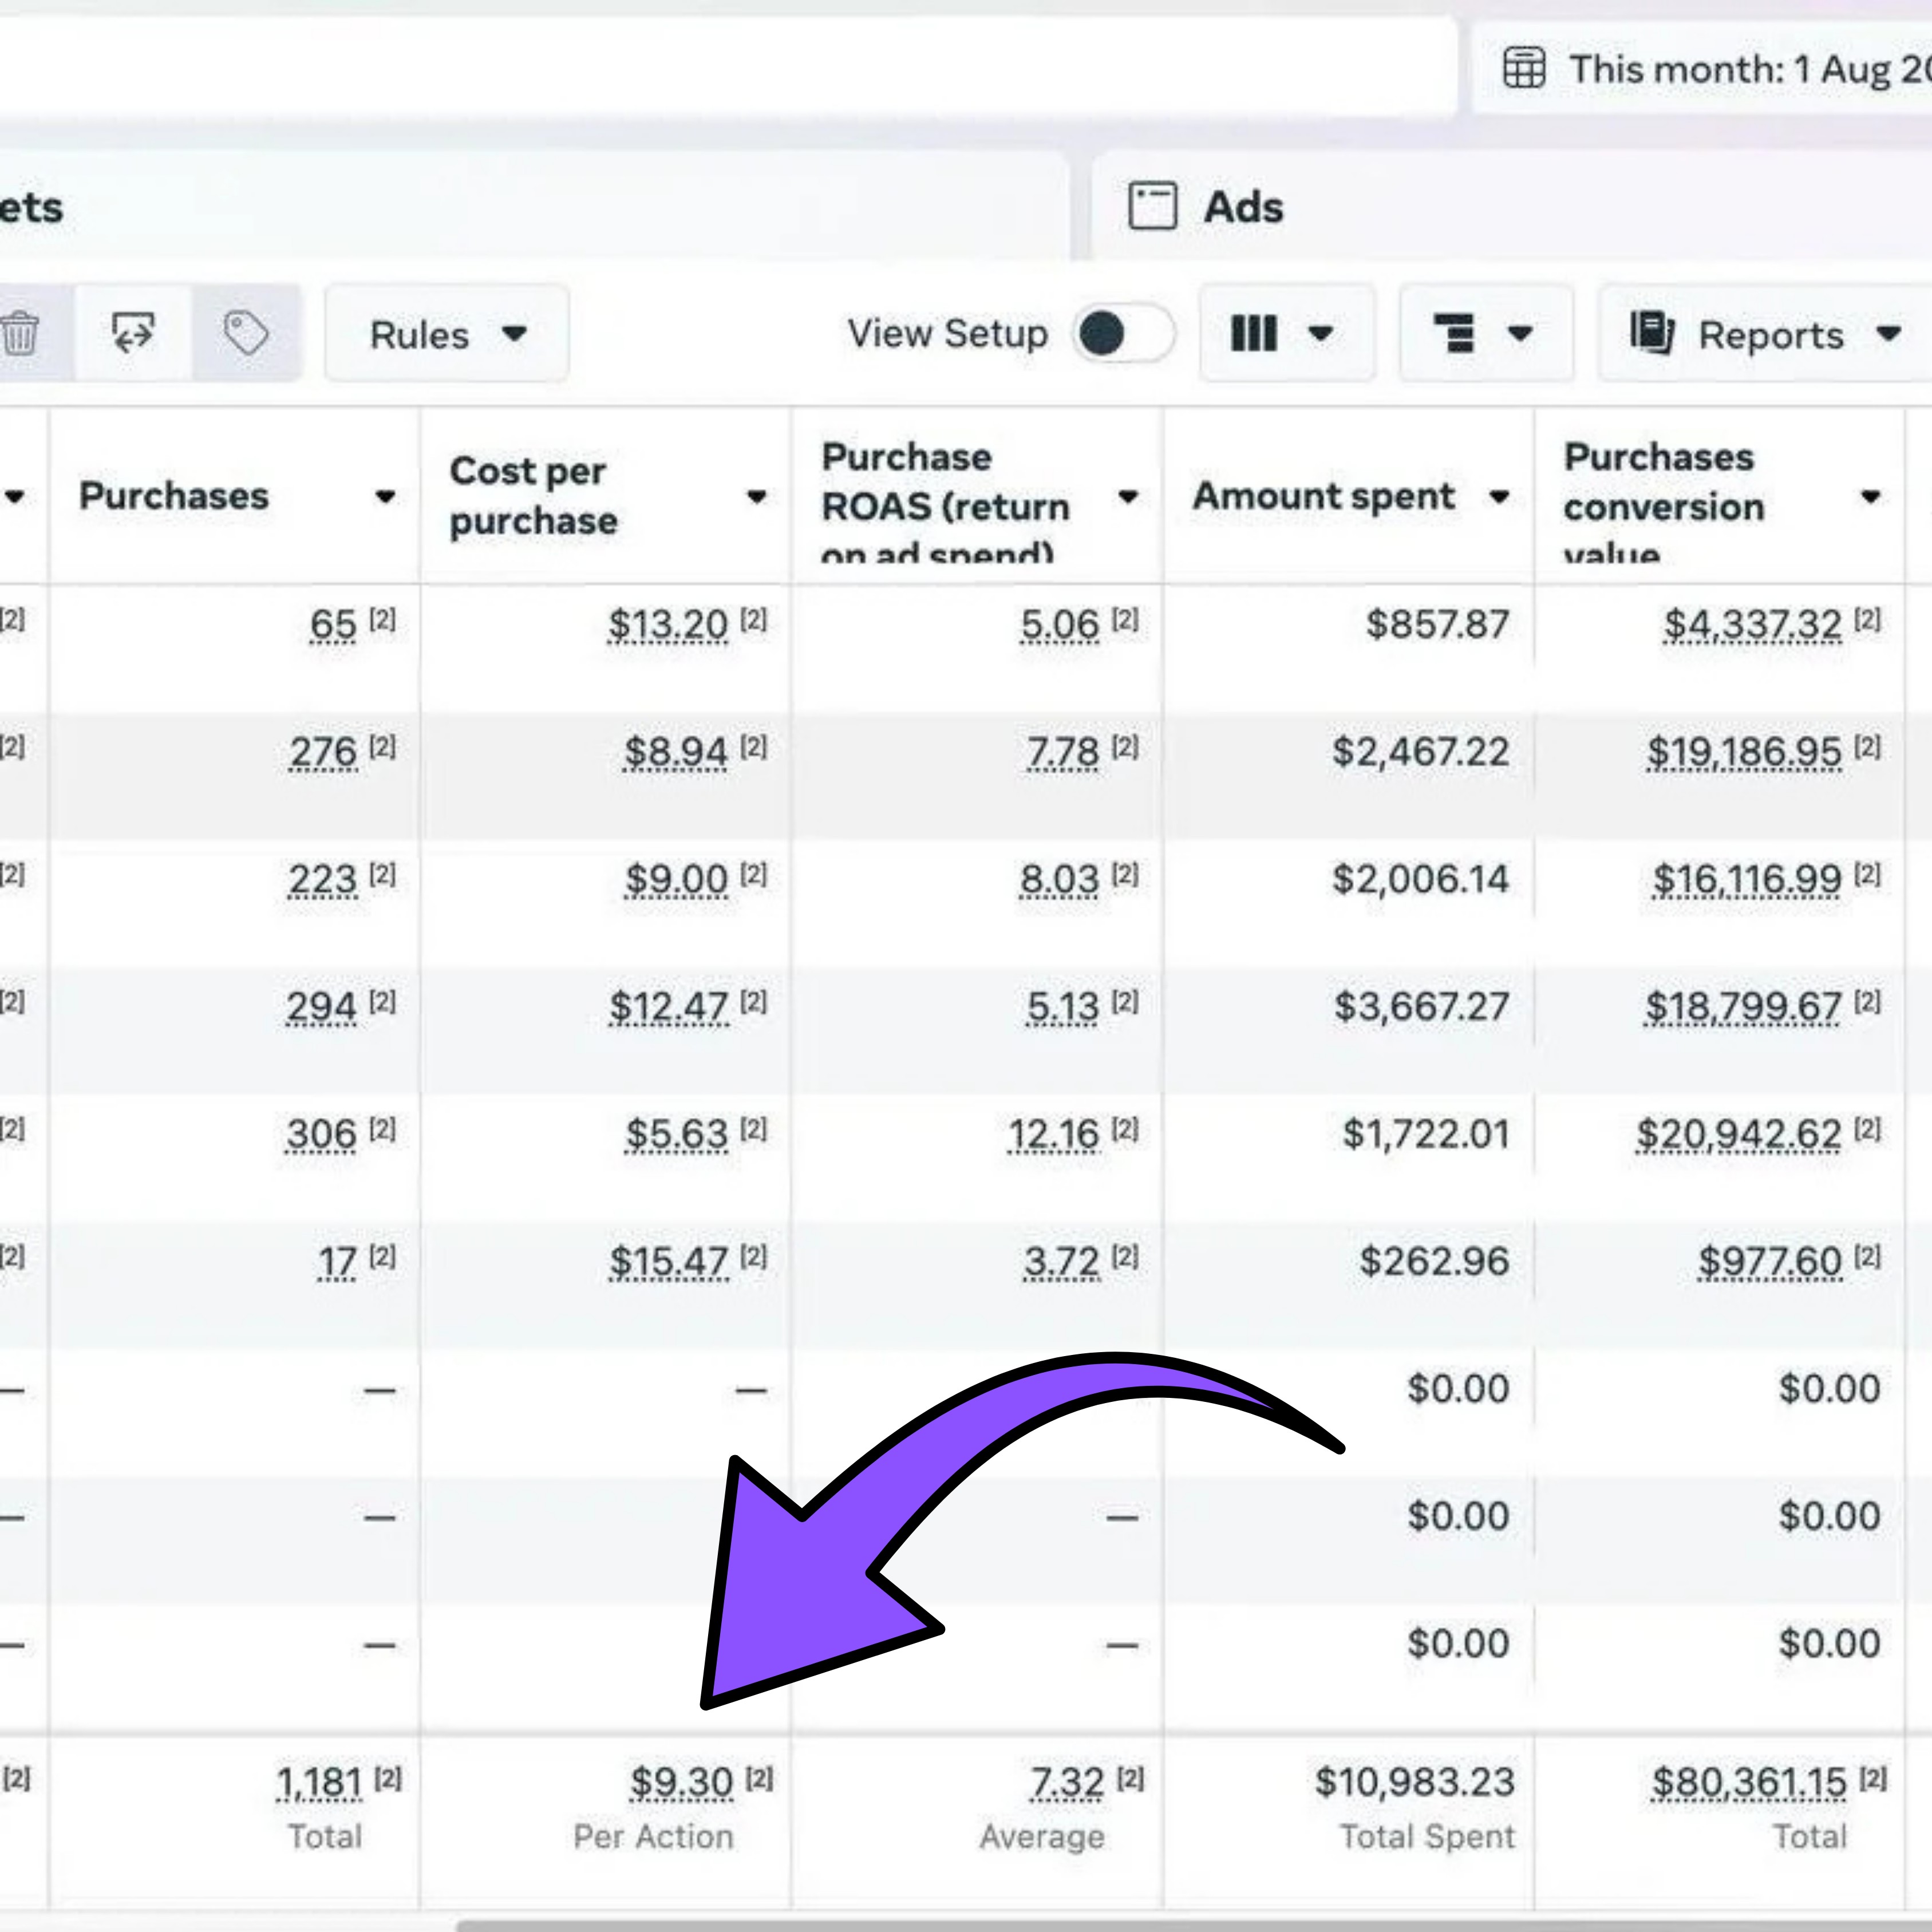Open the Rules dropdown
This screenshot has height=1932, width=1932.
pos(447,334)
